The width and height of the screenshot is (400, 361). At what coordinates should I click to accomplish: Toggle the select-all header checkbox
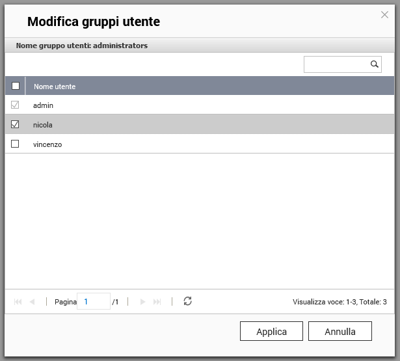coord(16,86)
